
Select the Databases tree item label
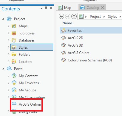click(27, 40)
